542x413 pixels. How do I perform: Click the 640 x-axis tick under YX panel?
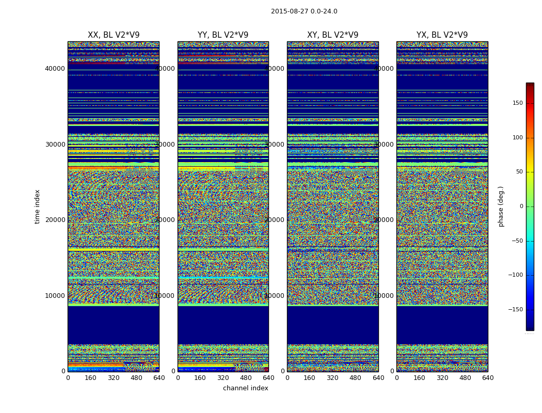click(x=488, y=378)
